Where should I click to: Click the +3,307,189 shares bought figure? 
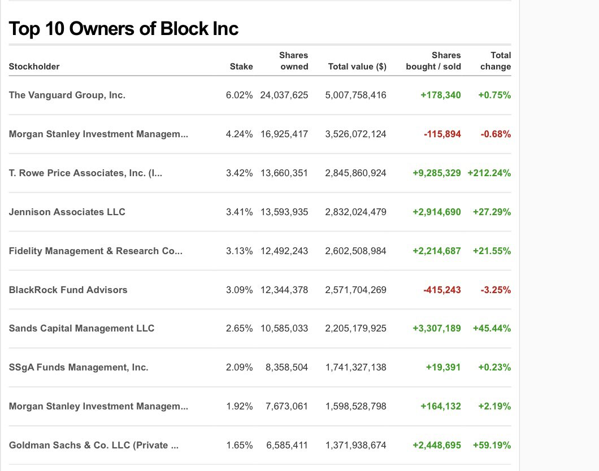click(437, 328)
